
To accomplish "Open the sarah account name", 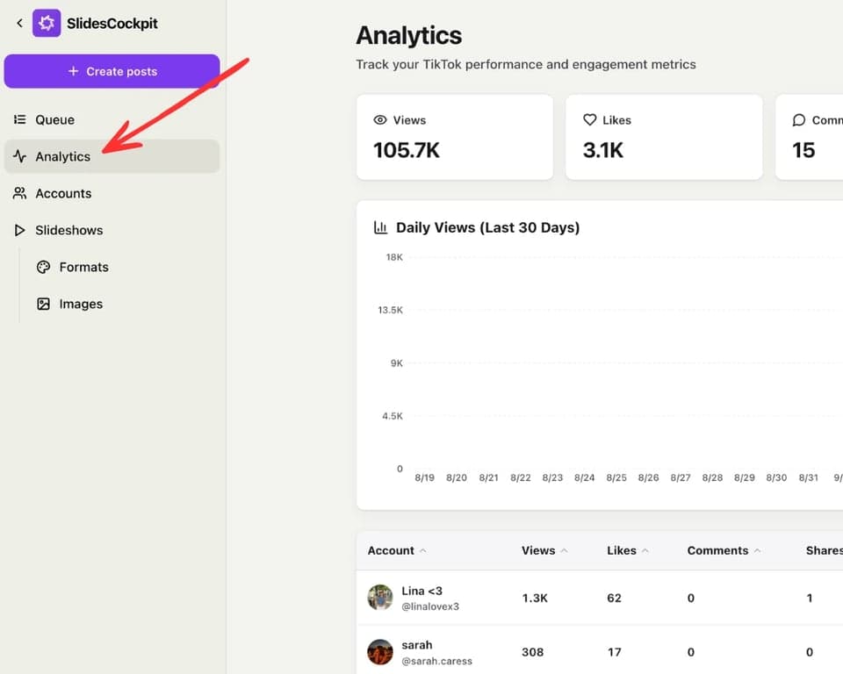I will pyautogui.click(x=416, y=645).
